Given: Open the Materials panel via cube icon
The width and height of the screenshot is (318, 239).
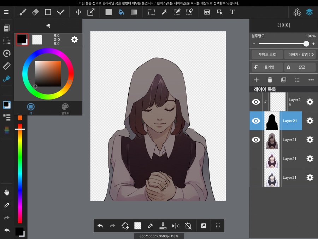Looking at the screenshot, I should click(298, 12).
